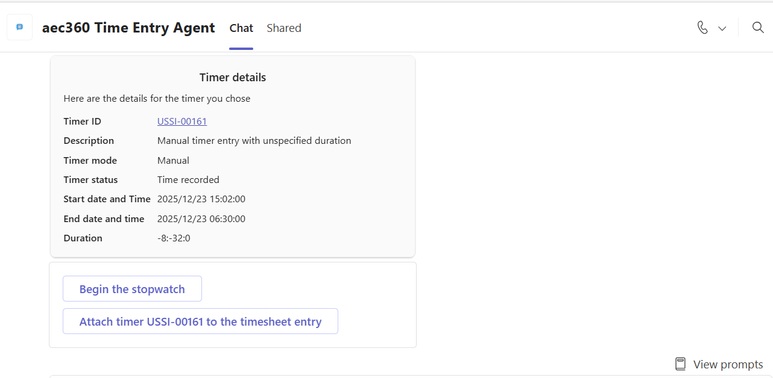The width and height of the screenshot is (773, 378).
Task: Click the Manual timer mode value
Action: pyautogui.click(x=173, y=161)
